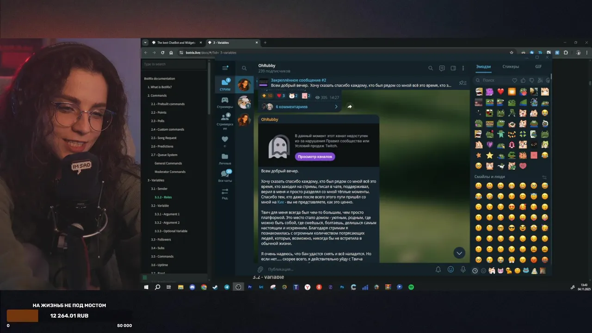This screenshot has height=333, width=592.
Task: Open the heart folder in Telegram sidebar
Action: (x=225, y=141)
